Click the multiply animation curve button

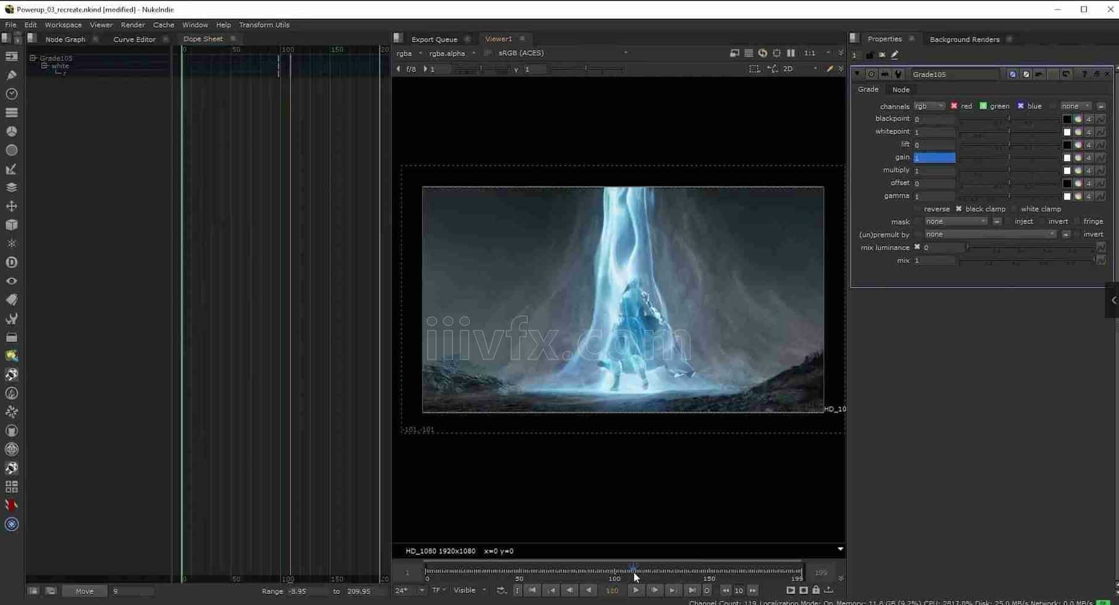coord(1101,170)
